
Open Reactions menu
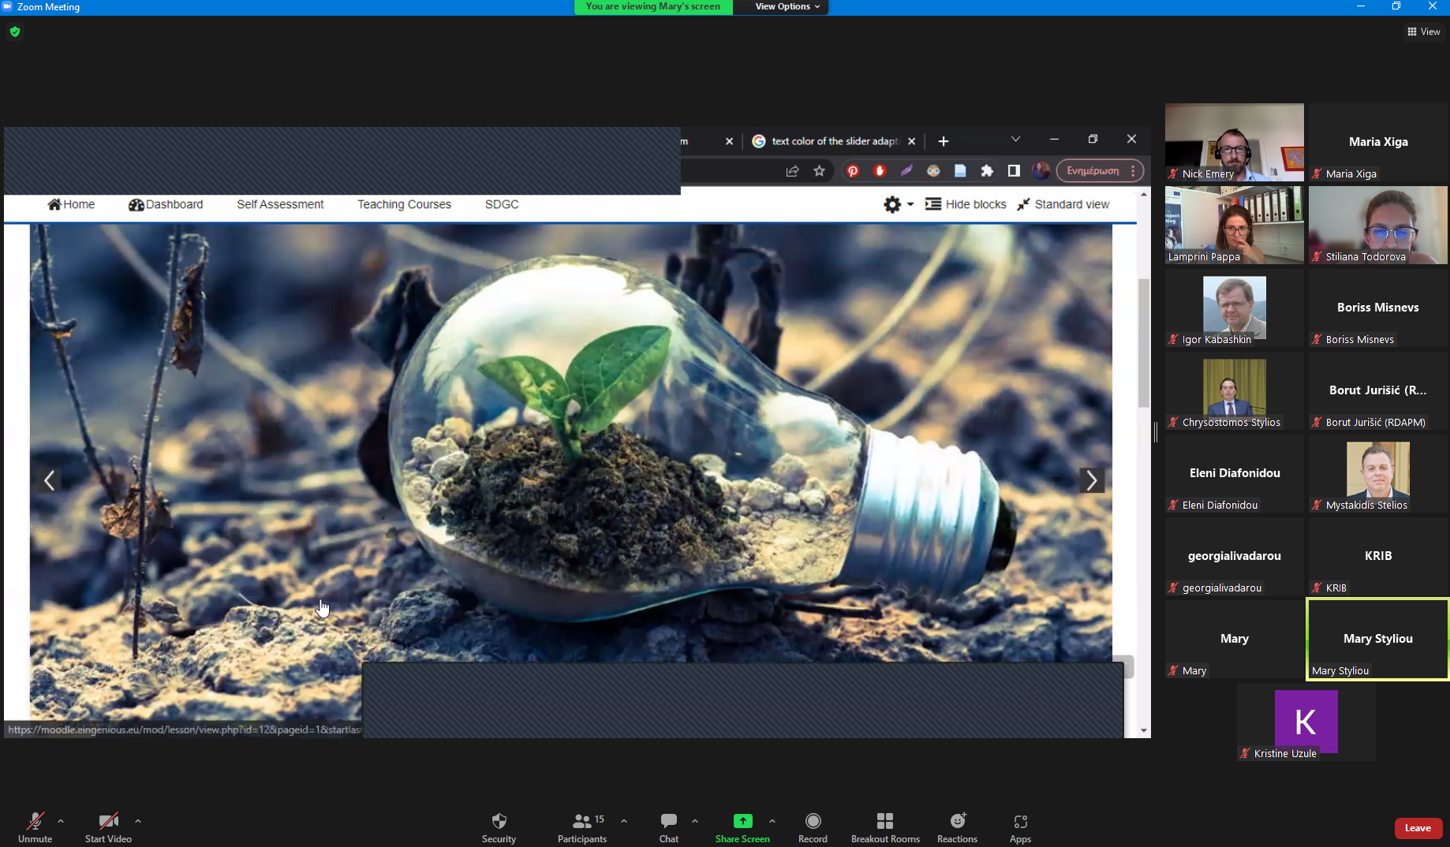[x=957, y=827]
